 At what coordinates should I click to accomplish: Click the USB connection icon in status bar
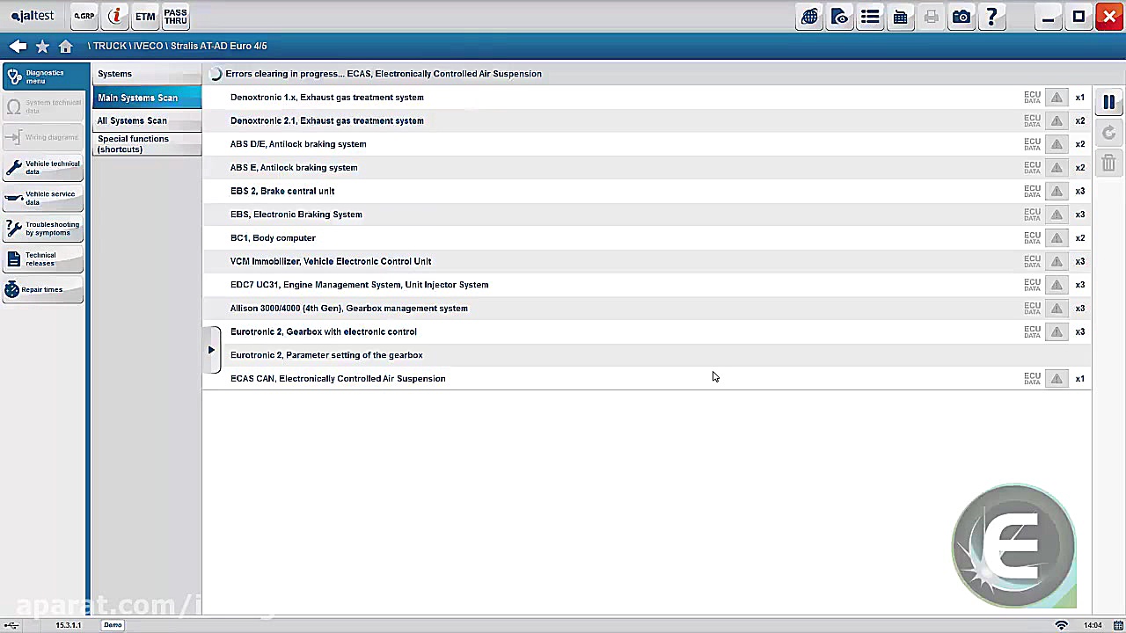(x=11, y=625)
